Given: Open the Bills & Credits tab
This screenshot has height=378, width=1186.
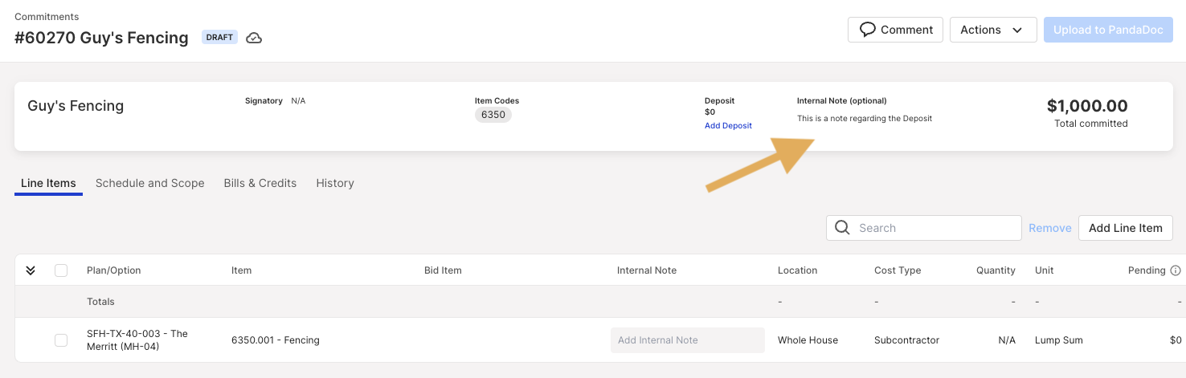Looking at the screenshot, I should pyautogui.click(x=260, y=183).
